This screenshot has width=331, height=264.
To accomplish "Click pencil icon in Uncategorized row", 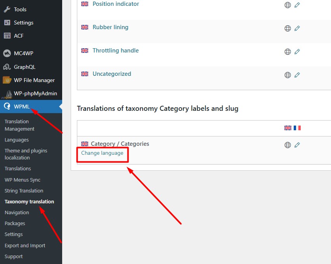I will pos(297,75).
